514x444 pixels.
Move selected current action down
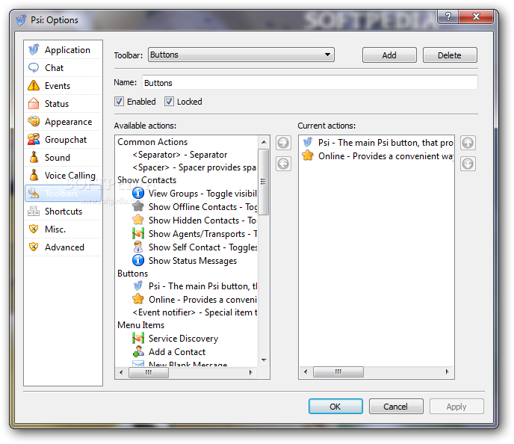click(x=468, y=164)
